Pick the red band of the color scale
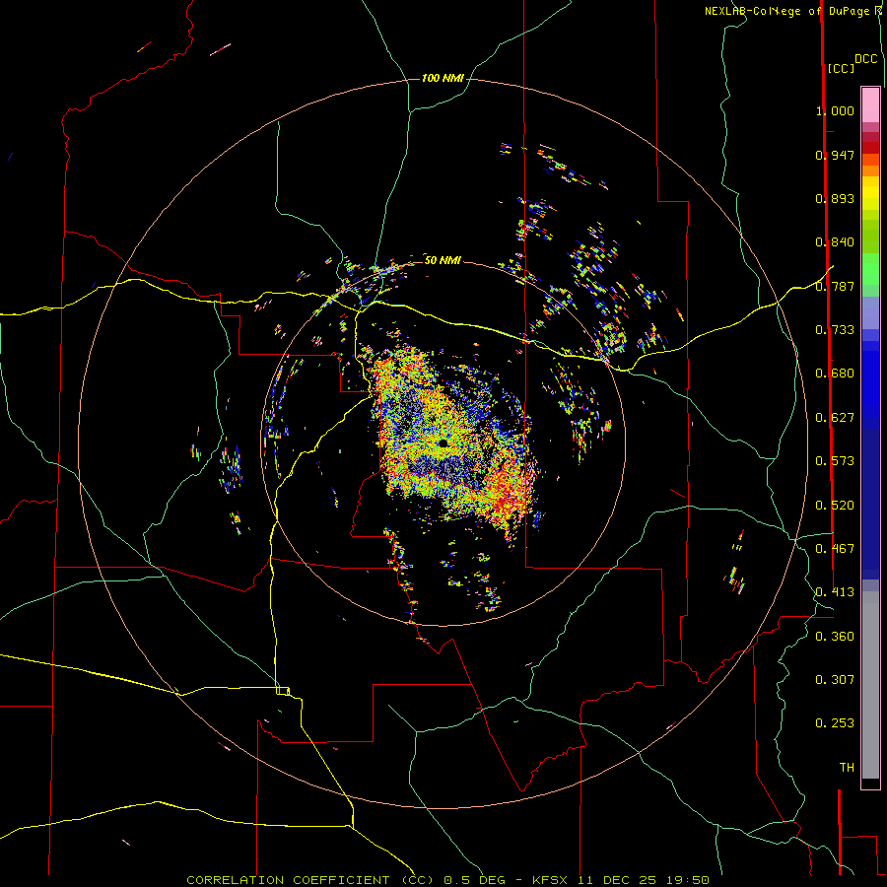Image resolution: width=887 pixels, height=887 pixels. (870, 148)
